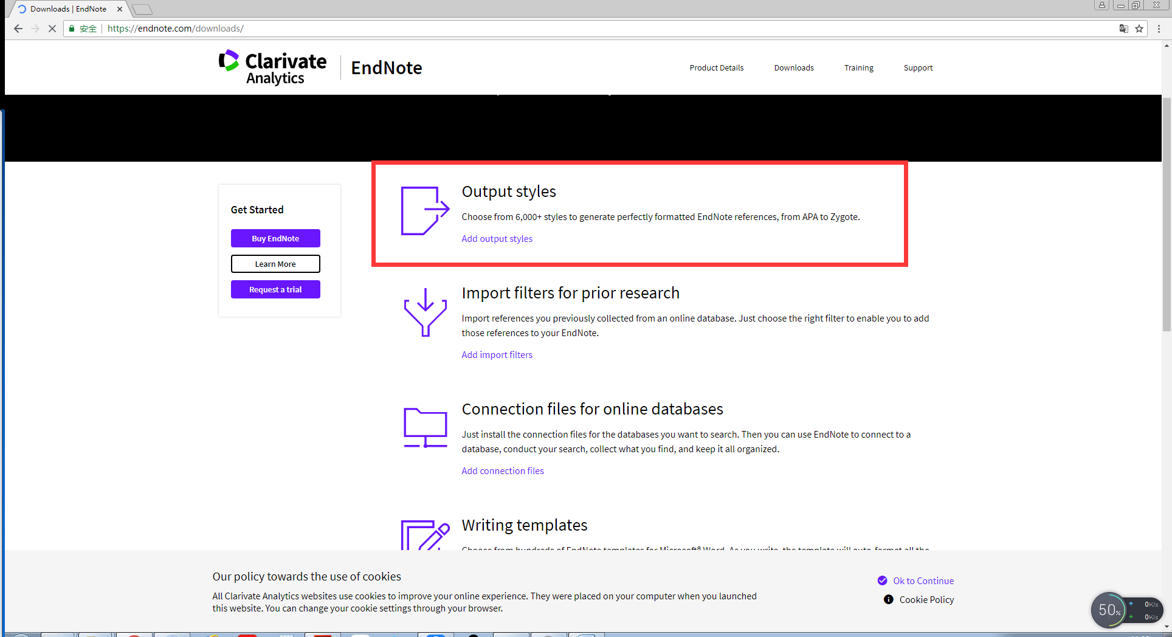Open the Cookie Policy link
This screenshot has width=1172, height=637.
click(x=919, y=600)
